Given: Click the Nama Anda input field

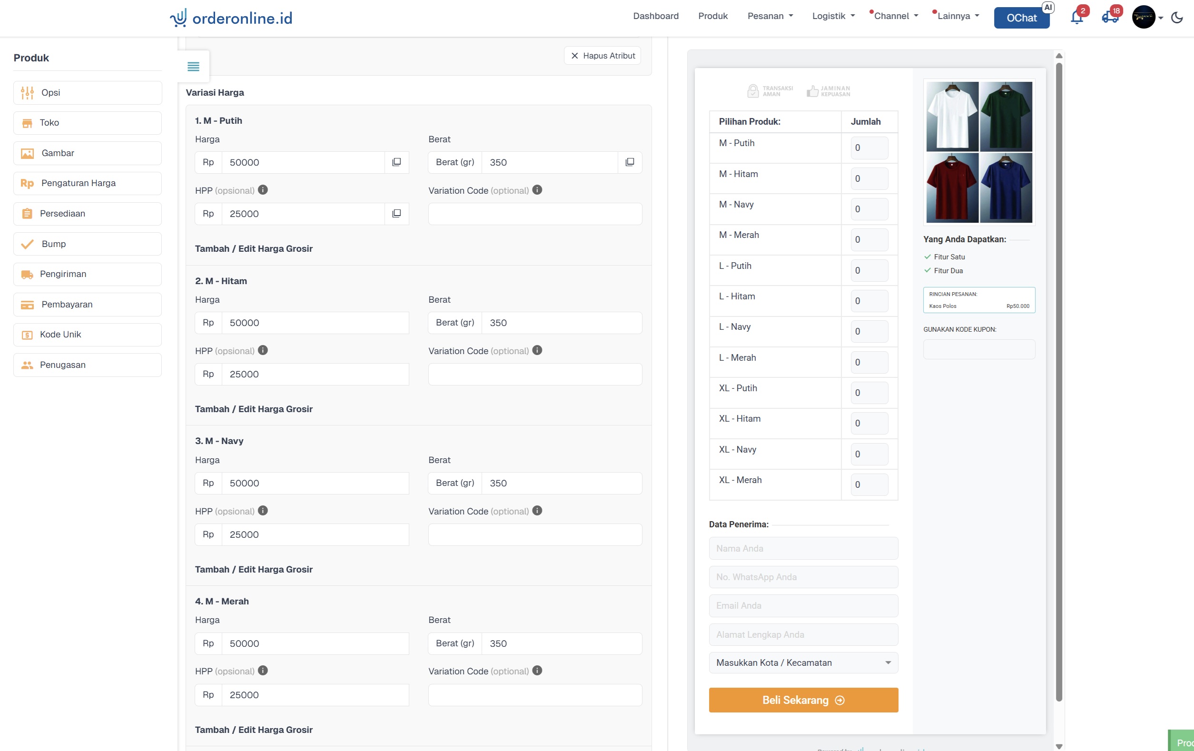Looking at the screenshot, I should tap(803, 548).
